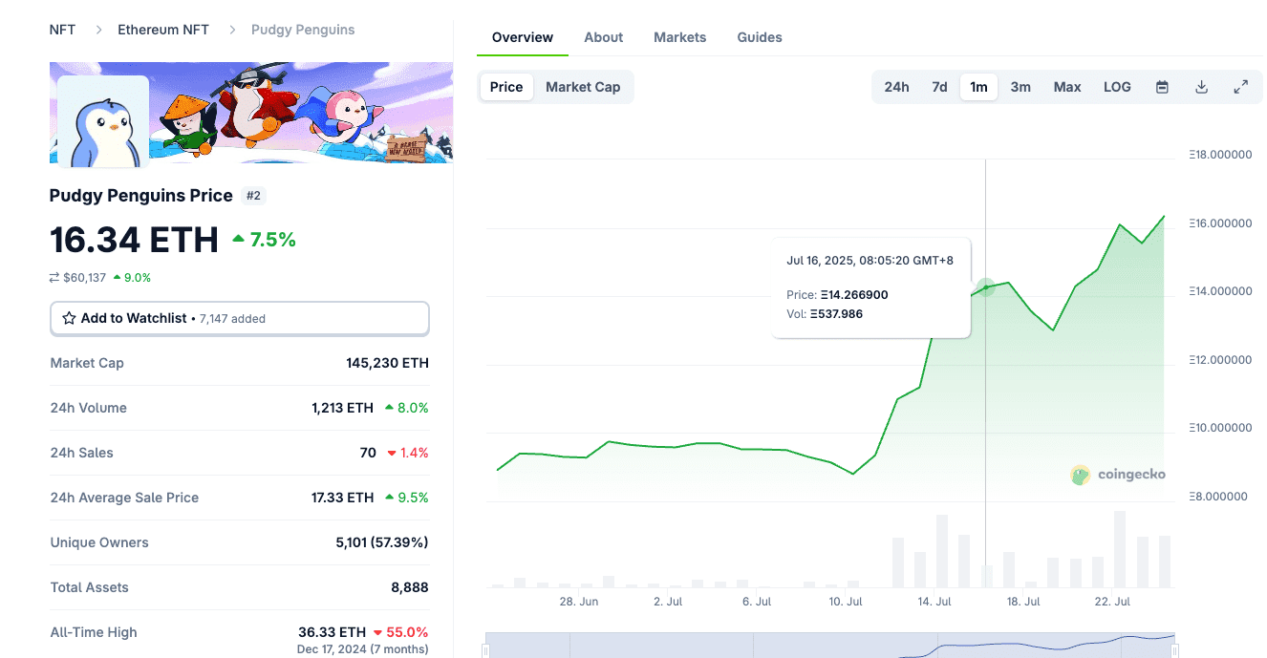Switch to the Guides tab
Image resolution: width=1267 pixels, height=658 pixels.
760,37
